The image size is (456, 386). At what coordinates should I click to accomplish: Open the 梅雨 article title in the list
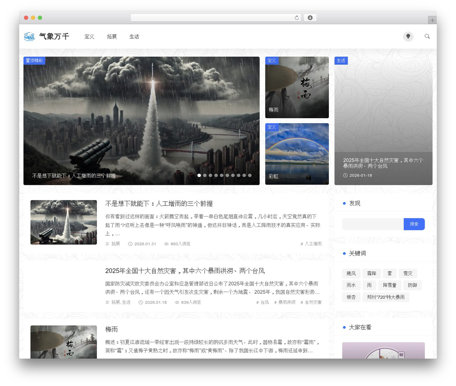coord(112,329)
